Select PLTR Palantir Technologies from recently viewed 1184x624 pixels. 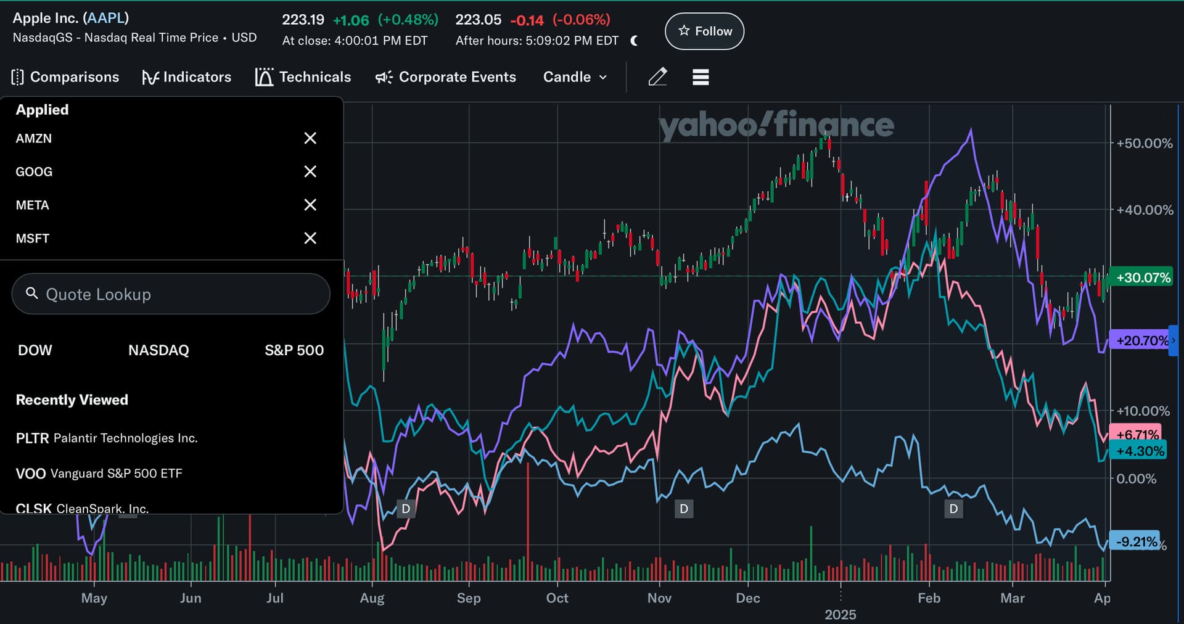[x=107, y=438]
